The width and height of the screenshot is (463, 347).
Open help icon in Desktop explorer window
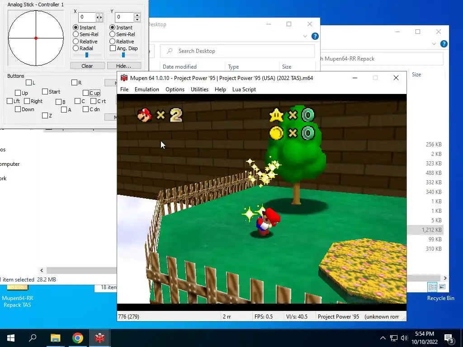[x=315, y=36]
